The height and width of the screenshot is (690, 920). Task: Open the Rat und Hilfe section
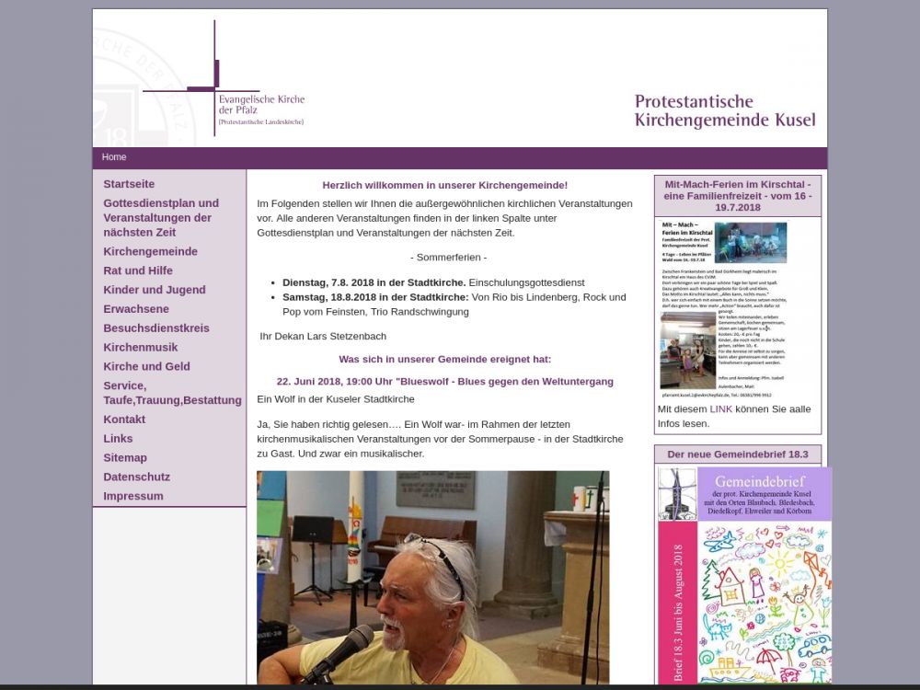(x=138, y=270)
